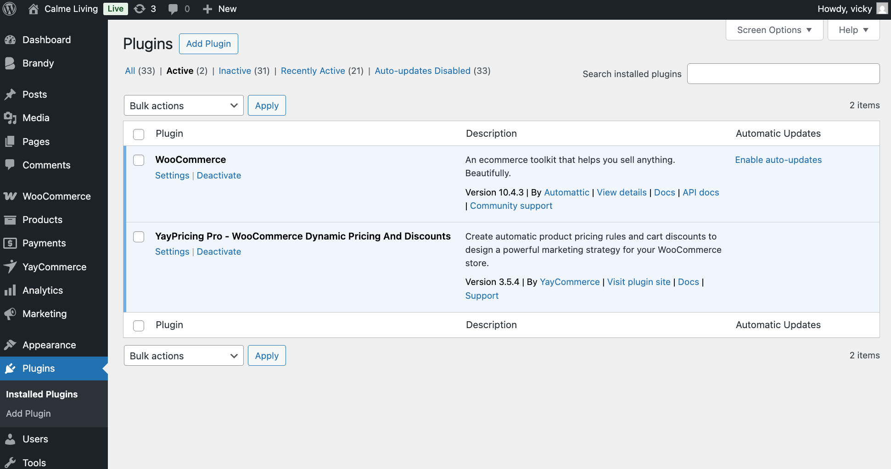
Task: Click the Add Plugin button beside title
Action: pyautogui.click(x=208, y=44)
